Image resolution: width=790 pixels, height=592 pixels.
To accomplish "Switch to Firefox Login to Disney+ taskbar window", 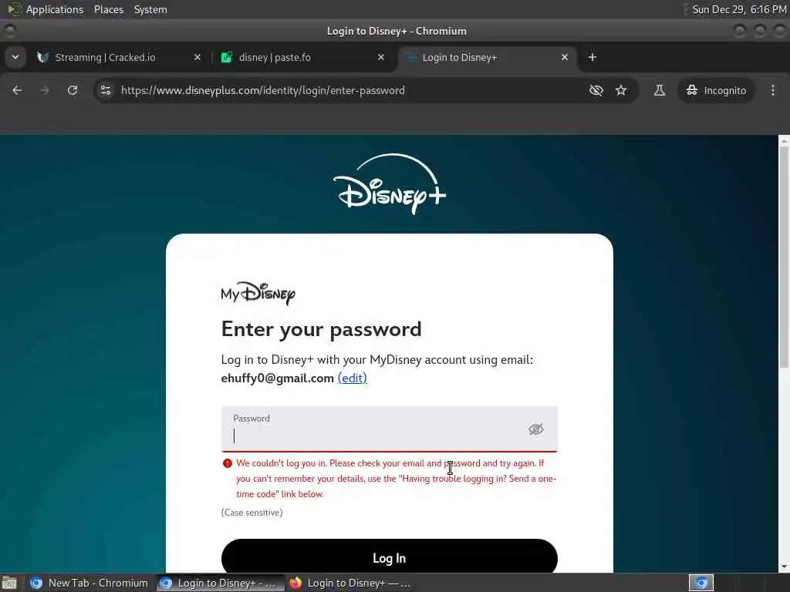I will click(349, 583).
